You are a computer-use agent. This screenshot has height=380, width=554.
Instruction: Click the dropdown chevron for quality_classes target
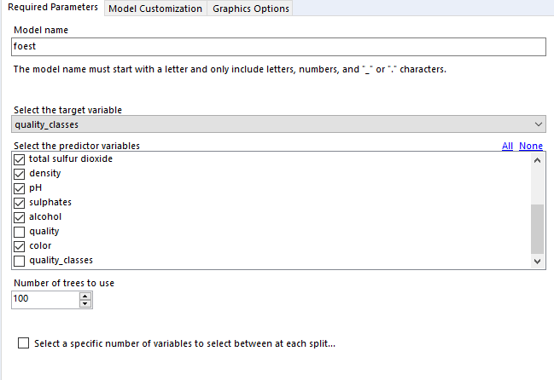pyautogui.click(x=539, y=124)
